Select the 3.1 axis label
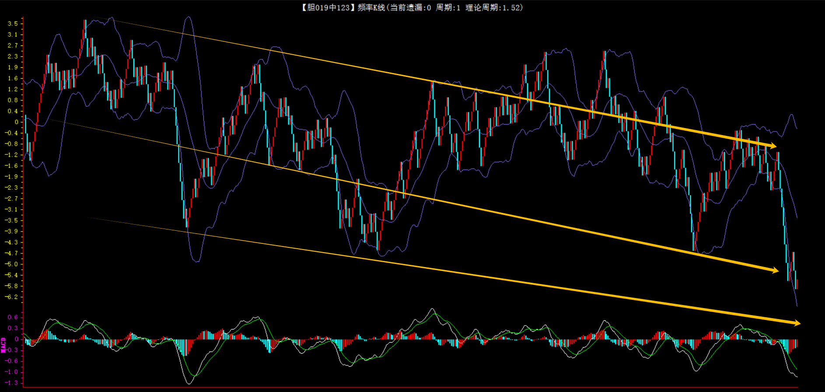 (x=13, y=35)
